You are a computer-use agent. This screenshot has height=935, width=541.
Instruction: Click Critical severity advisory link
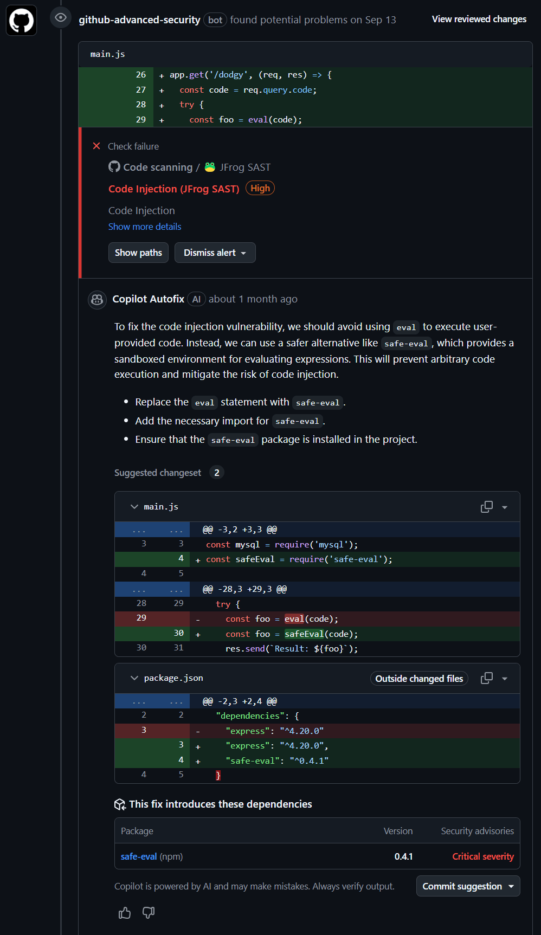pyautogui.click(x=483, y=856)
